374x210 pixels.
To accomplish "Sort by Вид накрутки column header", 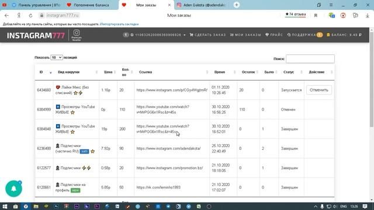I will pyautogui.click(x=77, y=72).
